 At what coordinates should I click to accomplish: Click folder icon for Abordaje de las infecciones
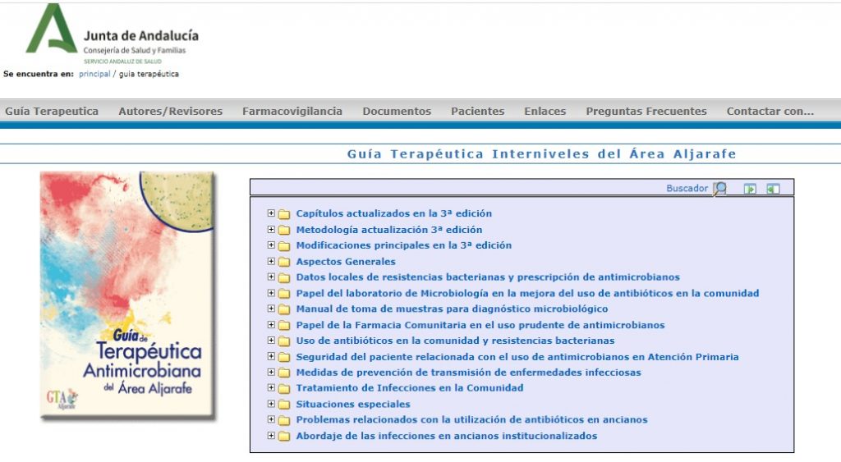pyautogui.click(x=284, y=437)
